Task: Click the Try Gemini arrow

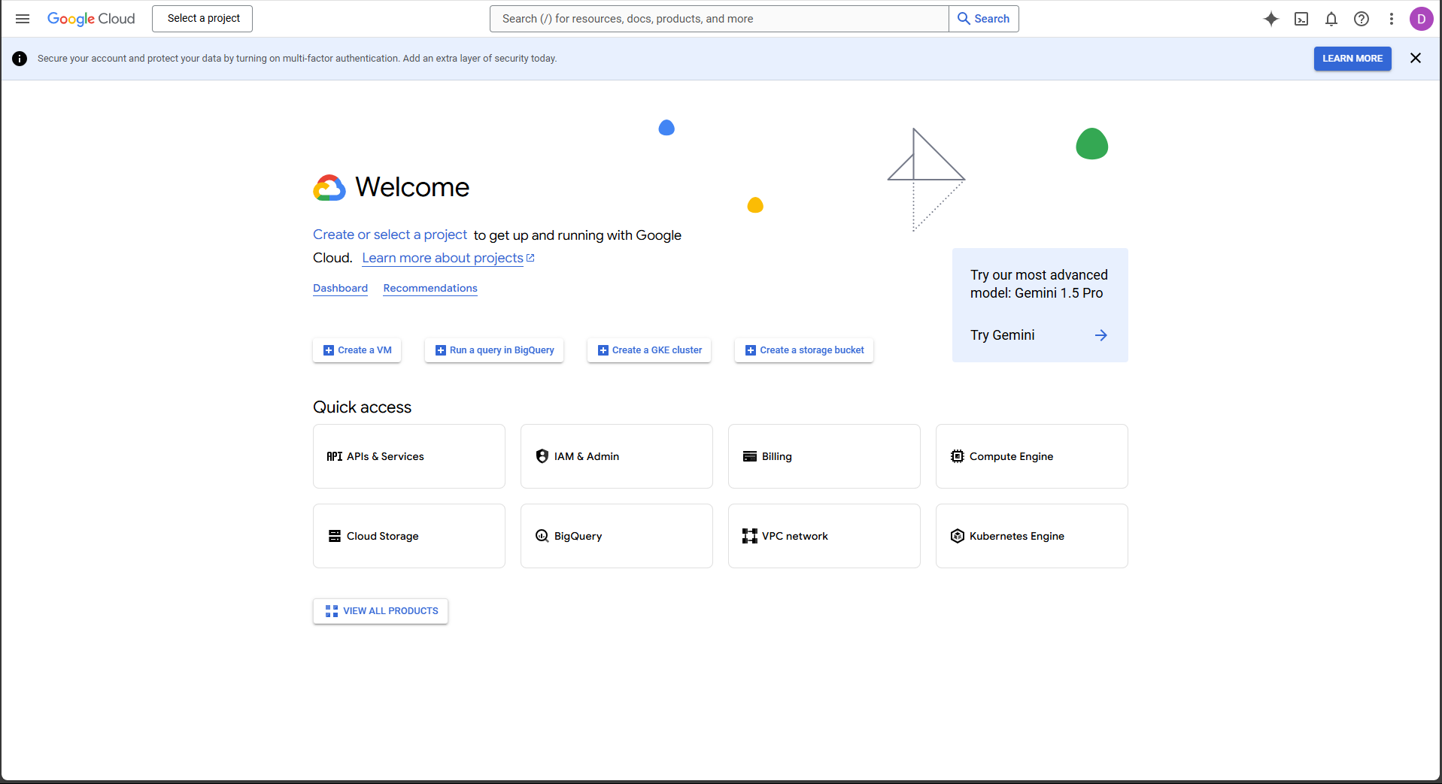Action: point(1101,335)
